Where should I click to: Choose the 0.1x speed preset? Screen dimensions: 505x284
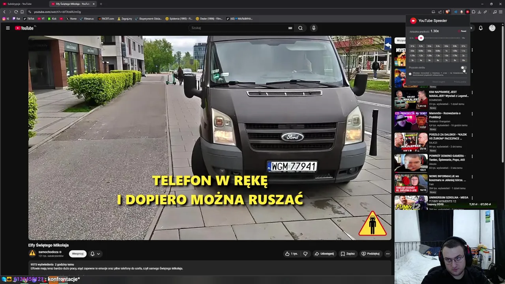tap(413, 46)
